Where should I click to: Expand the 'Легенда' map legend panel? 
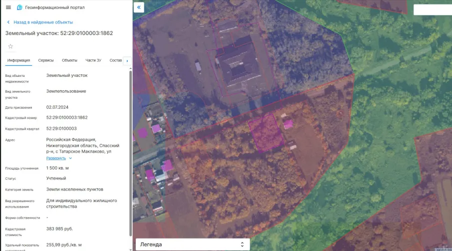193,245
